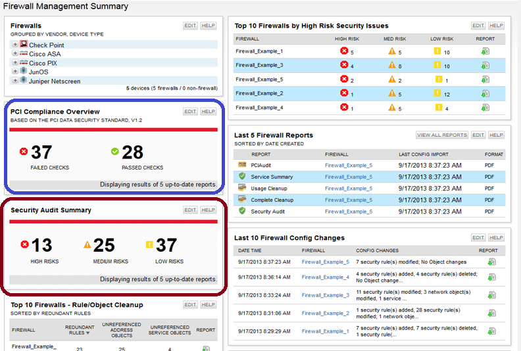This screenshot has height=351, width=521.
Task: Click the Usage Cleanup report icon
Action: tap(242, 187)
